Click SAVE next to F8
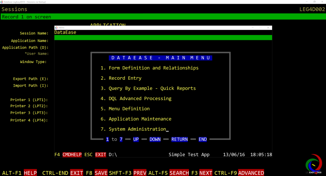This screenshot has width=326, height=176. coord(101,173)
